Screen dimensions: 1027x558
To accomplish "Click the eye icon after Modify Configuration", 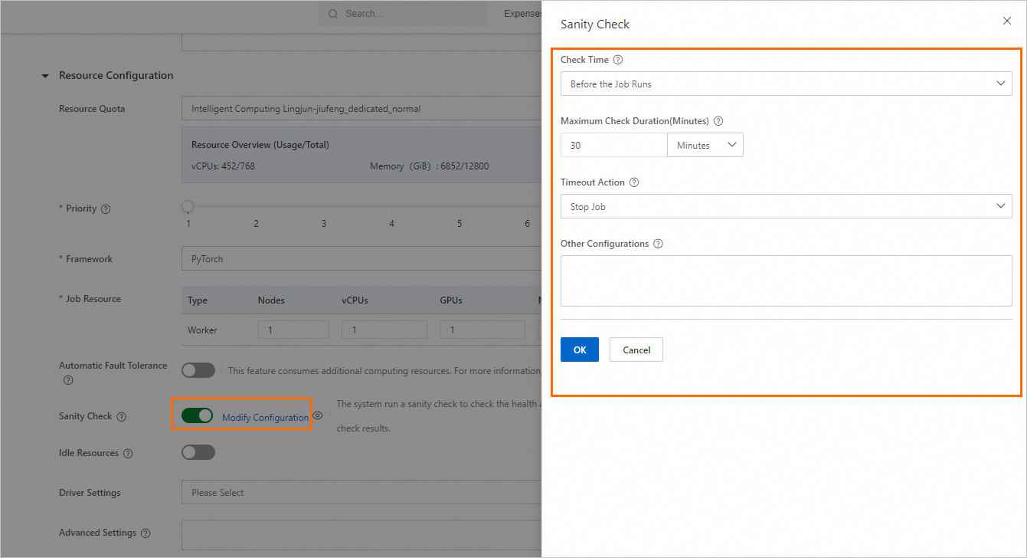I will [x=318, y=415].
